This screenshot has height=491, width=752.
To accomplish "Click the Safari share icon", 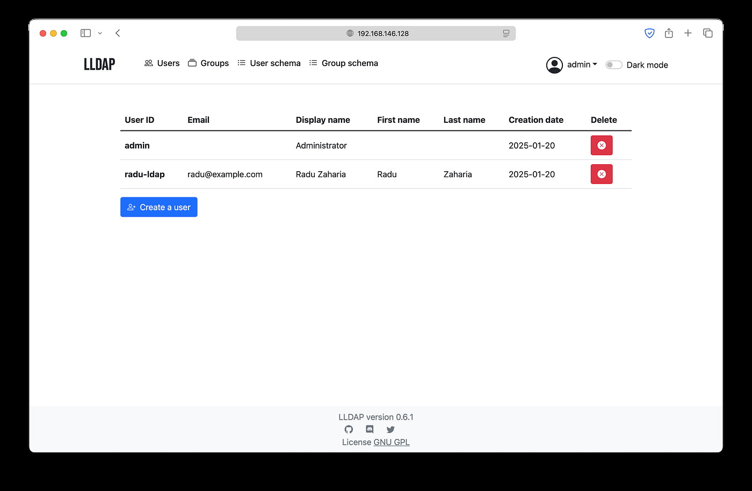I will (669, 33).
